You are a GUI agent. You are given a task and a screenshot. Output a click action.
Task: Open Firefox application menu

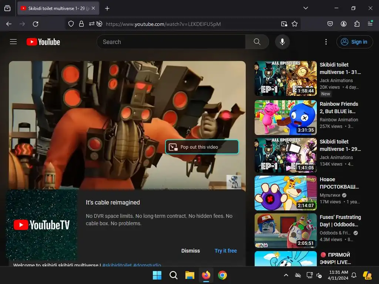370,23
